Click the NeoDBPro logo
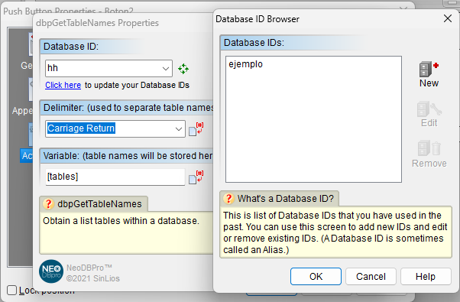The height and width of the screenshot is (302, 460). pos(51,271)
